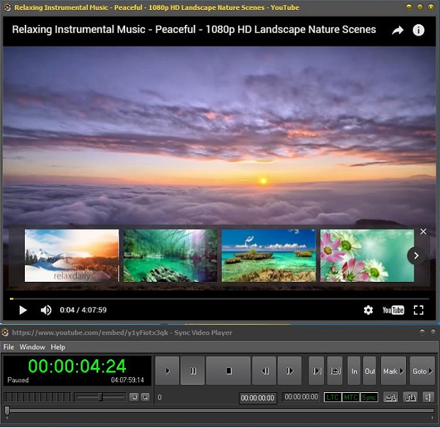Expand the Mark dropdown button
Screen dimensions: 440x427
point(393,371)
